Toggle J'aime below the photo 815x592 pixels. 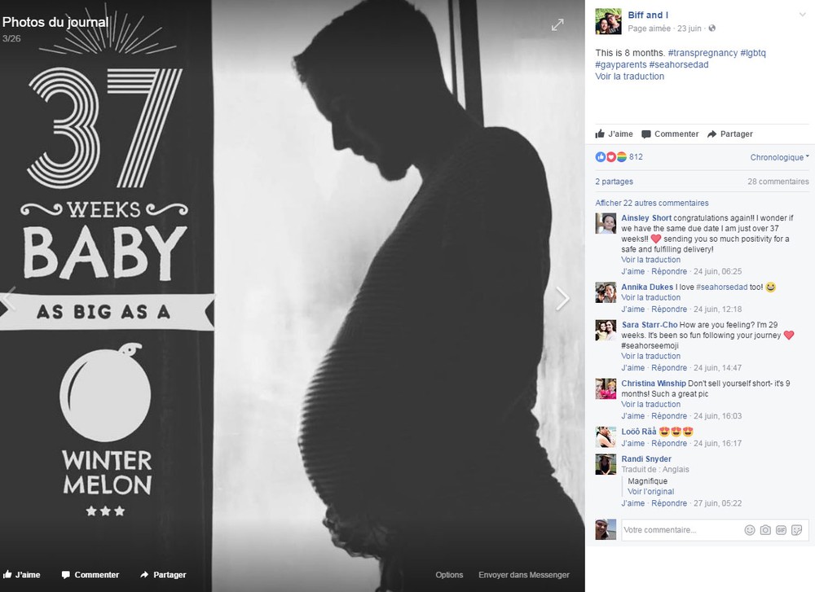[x=21, y=574]
